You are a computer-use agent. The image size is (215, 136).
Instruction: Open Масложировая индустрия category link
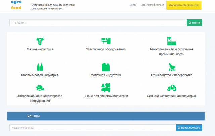pyautogui.click(x=40, y=75)
